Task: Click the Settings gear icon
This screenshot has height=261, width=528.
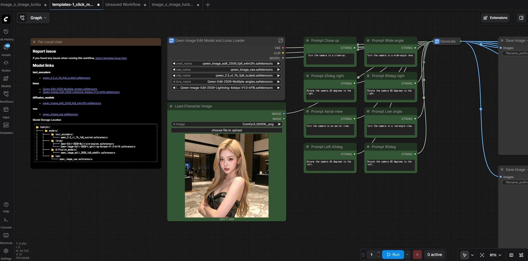Action: pos(6,251)
